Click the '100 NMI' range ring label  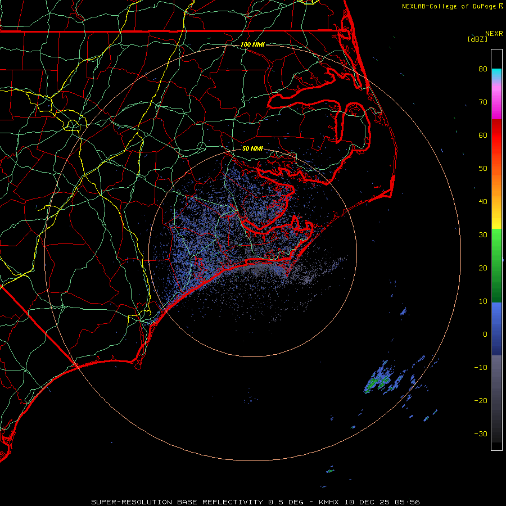coord(252,44)
